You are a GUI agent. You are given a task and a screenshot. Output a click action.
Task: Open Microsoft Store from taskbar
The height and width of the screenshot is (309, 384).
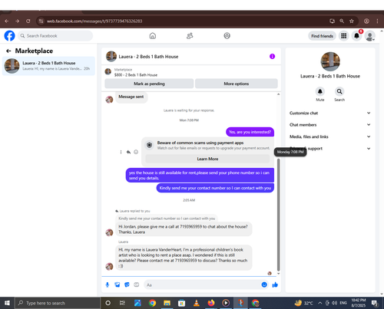182,303
